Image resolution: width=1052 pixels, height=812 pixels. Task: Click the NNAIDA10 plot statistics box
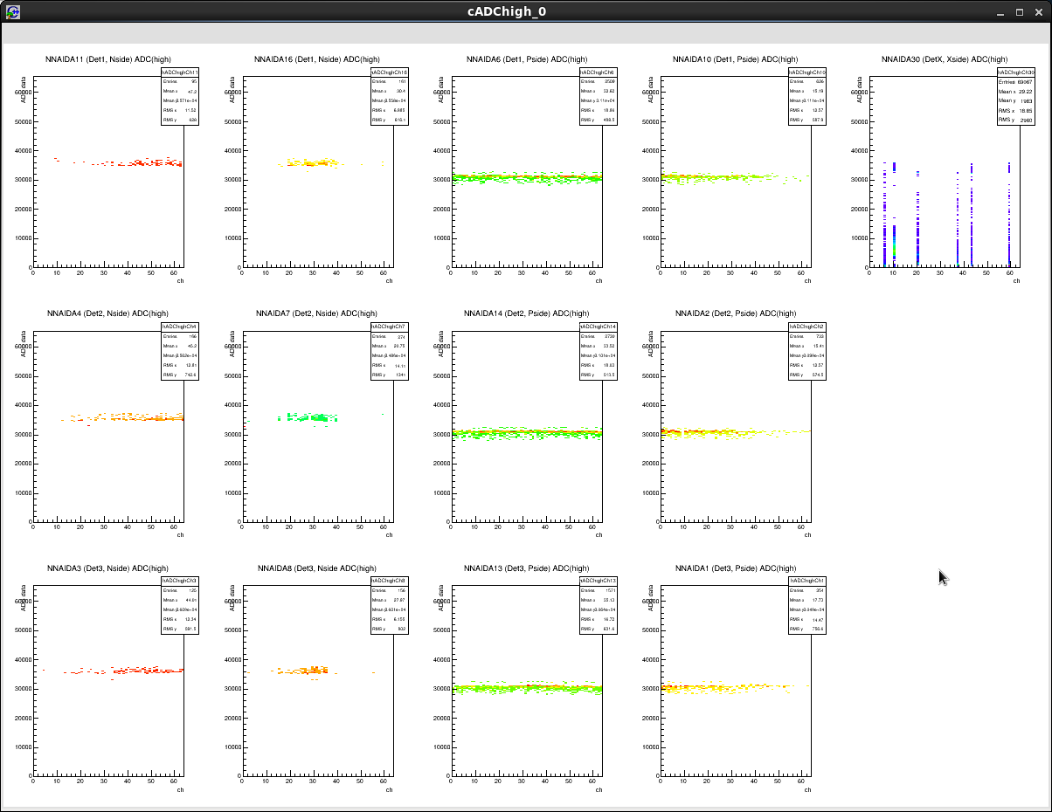pos(808,96)
